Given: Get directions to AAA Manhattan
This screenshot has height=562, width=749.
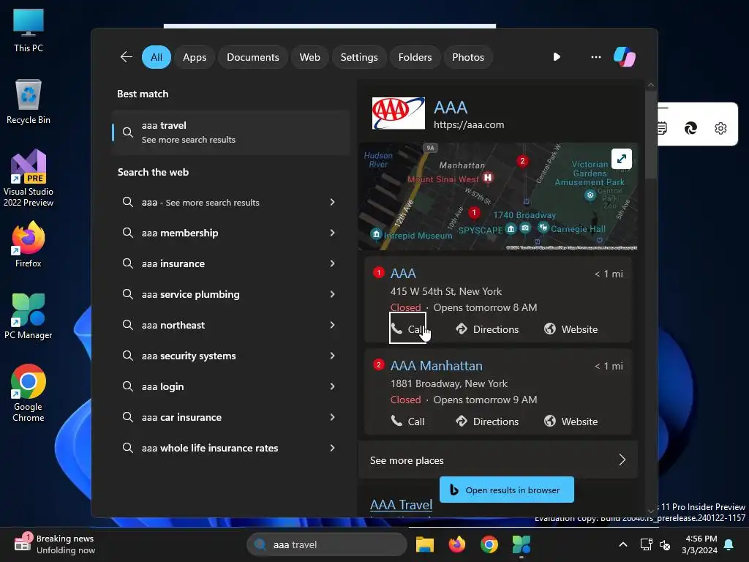Looking at the screenshot, I should click(x=486, y=421).
